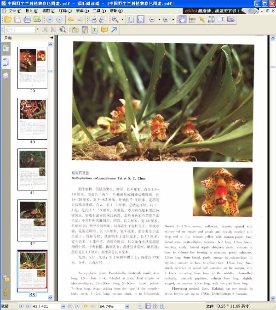Send document by email envelope icon
276x310 pixels.
pyautogui.click(x=37, y=19)
